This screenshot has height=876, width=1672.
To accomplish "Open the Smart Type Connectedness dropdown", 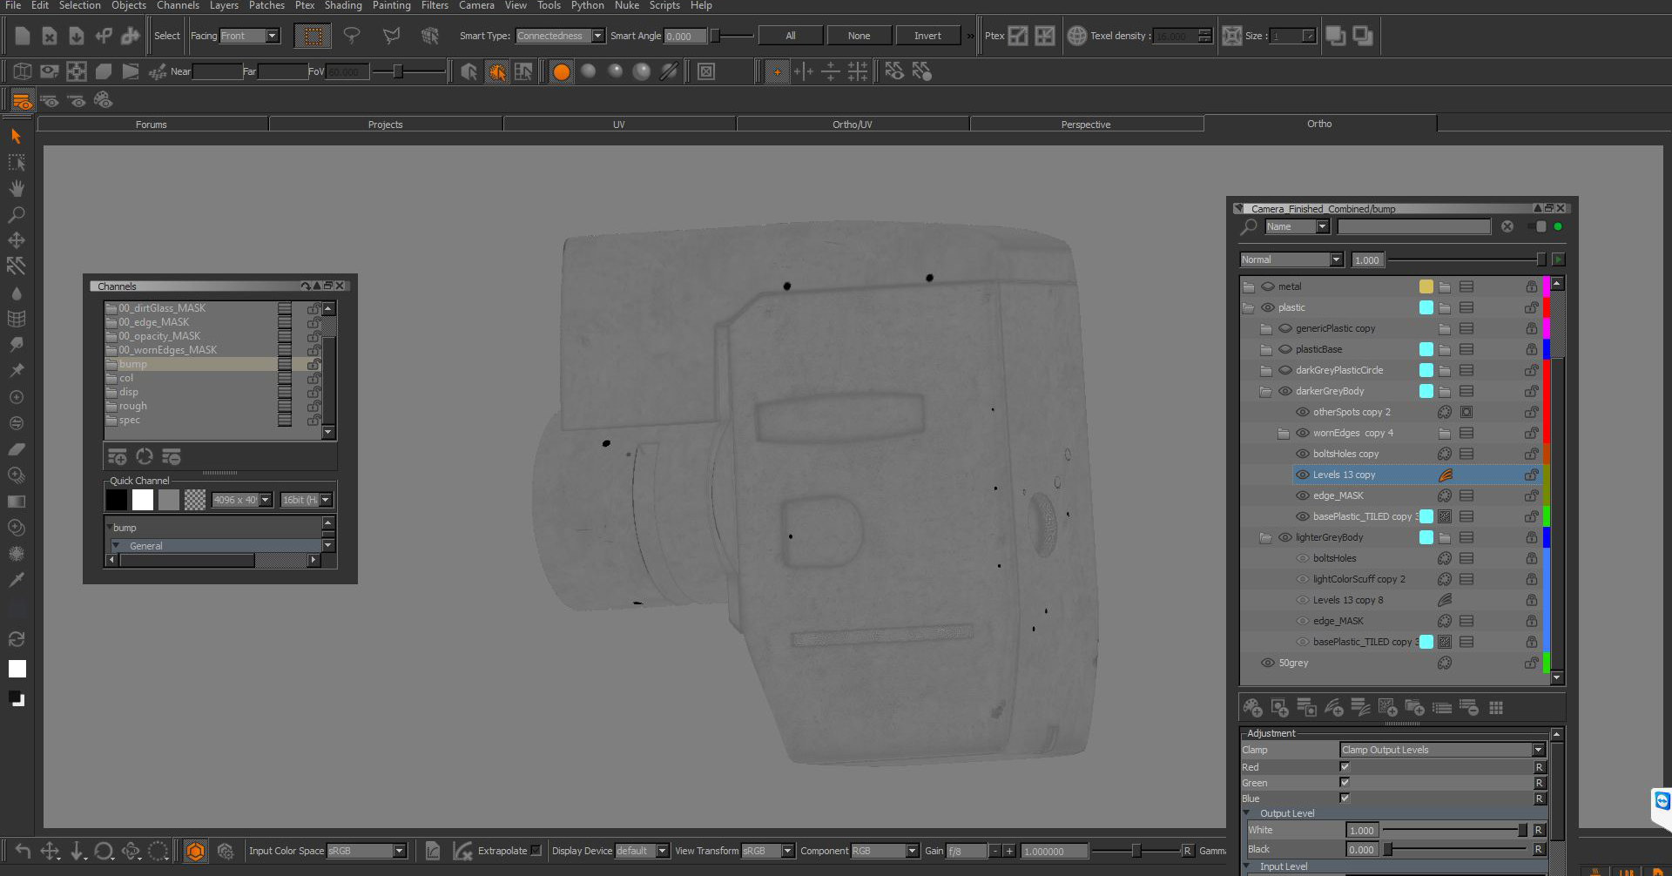I will tap(560, 36).
